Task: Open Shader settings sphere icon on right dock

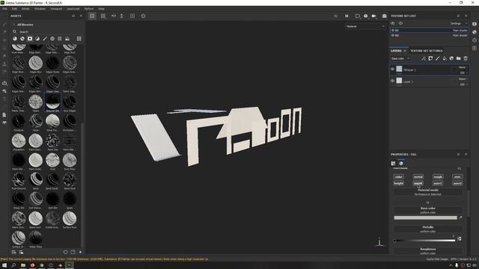Action: pyautogui.click(x=475, y=32)
